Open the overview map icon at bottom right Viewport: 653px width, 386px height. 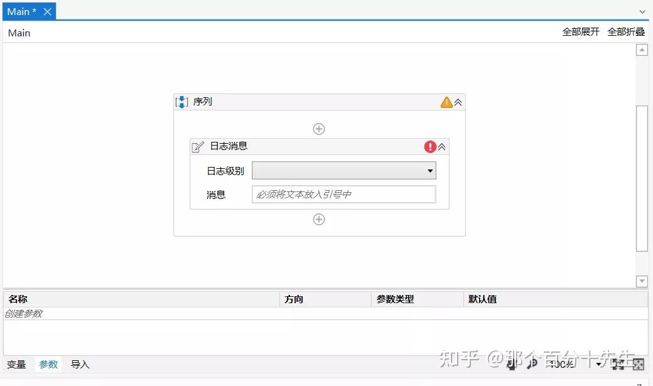click(x=639, y=364)
